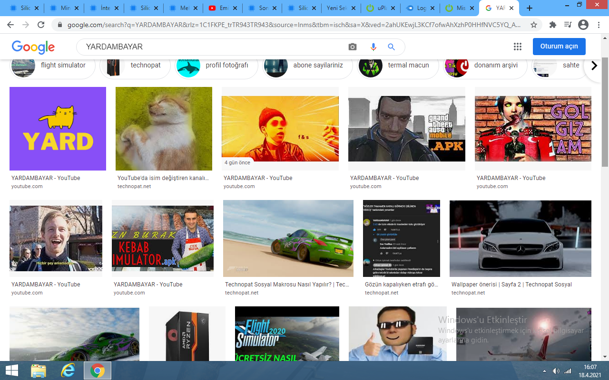Open the AMD Ryzen PC case image
Viewport: 609px width, 380px height.
187,333
